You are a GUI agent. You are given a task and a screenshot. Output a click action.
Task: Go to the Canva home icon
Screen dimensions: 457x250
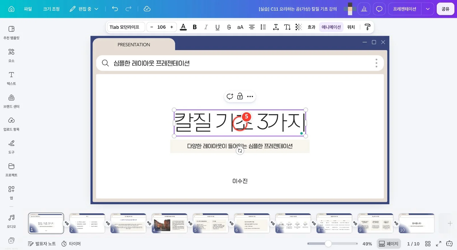point(11,9)
